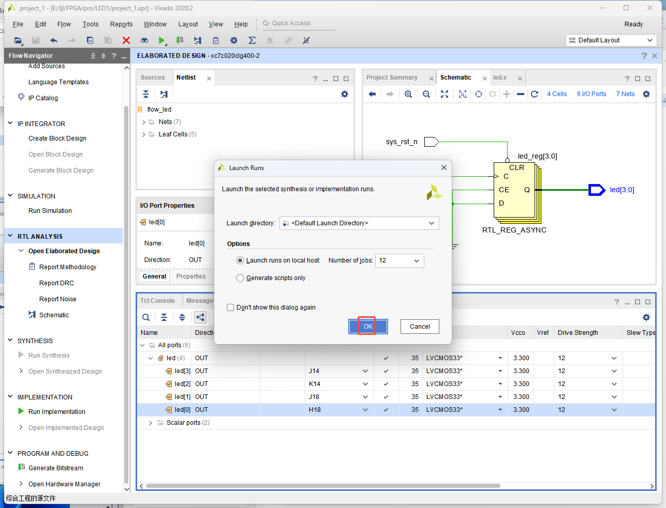
Task: Toggle Fixed checkbox for led[3] row
Action: pos(386,371)
